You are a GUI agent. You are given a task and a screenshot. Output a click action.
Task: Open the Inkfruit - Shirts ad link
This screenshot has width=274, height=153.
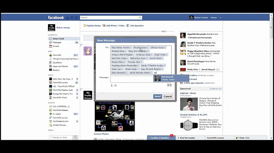(x=188, y=93)
